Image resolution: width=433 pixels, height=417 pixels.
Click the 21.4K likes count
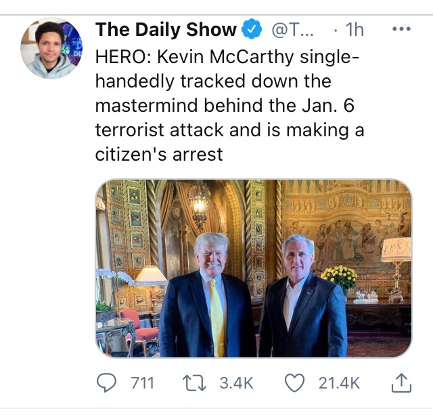click(x=339, y=384)
